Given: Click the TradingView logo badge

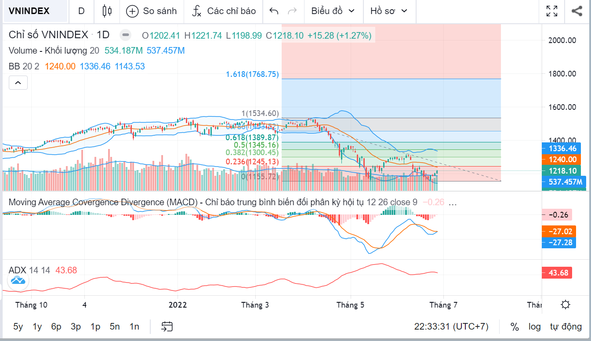Looking at the screenshot, I should (18, 280).
